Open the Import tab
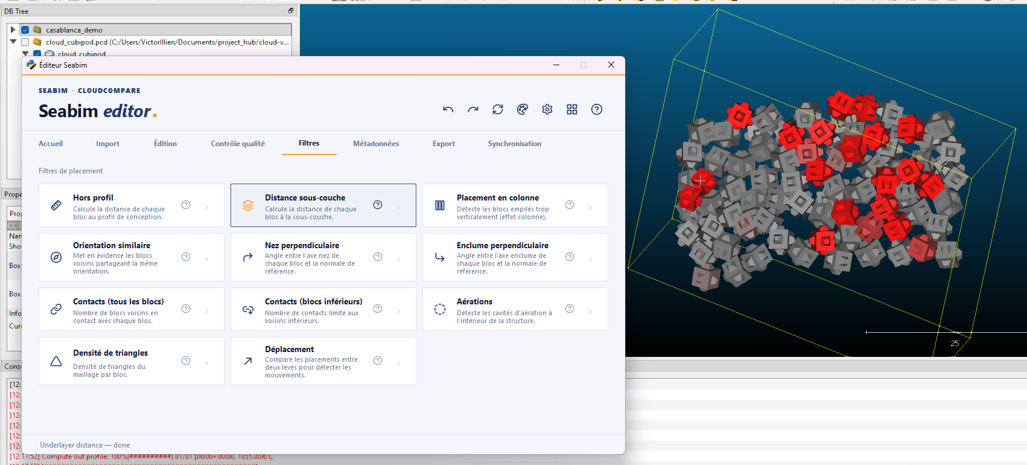Image resolution: width=1027 pixels, height=465 pixels. [x=107, y=144]
